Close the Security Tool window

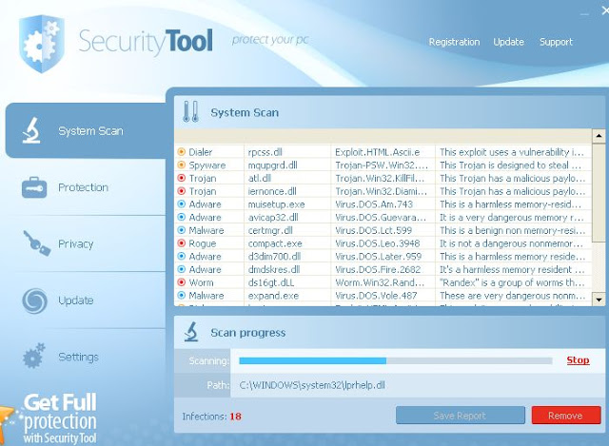tap(605, 11)
